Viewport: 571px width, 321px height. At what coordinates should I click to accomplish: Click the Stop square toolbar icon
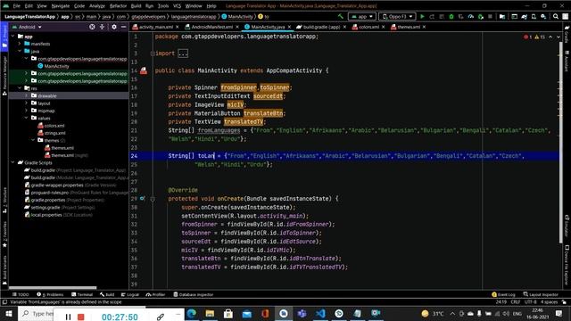pyautogui.click(x=490, y=16)
